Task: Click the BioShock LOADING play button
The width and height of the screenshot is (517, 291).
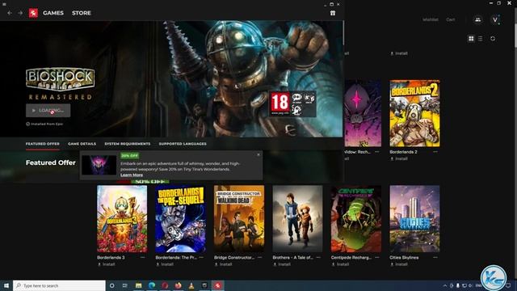Action: (48, 111)
